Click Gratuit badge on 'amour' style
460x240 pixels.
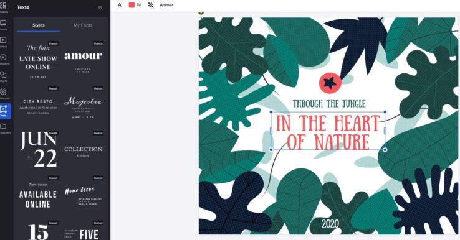(98, 44)
